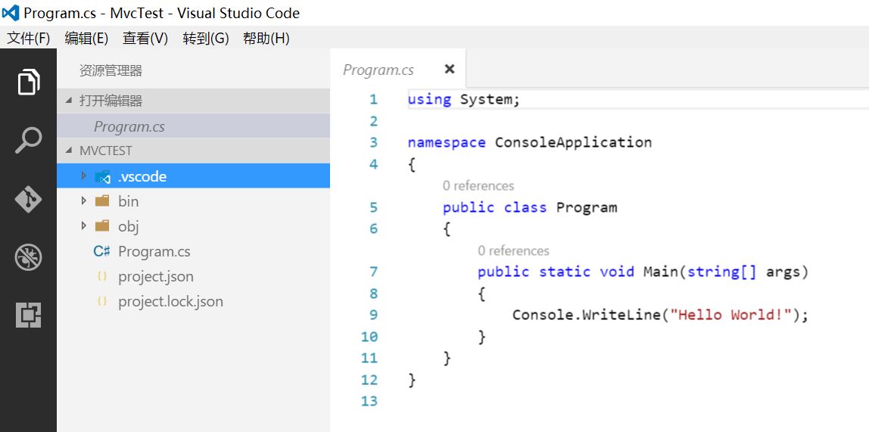The height and width of the screenshot is (432, 869).
Task: Click the 'static' keyword on line 7
Action: pos(565,272)
